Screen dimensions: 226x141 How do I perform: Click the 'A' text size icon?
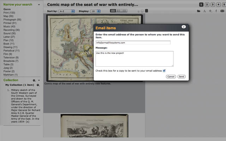click(x=204, y=11)
